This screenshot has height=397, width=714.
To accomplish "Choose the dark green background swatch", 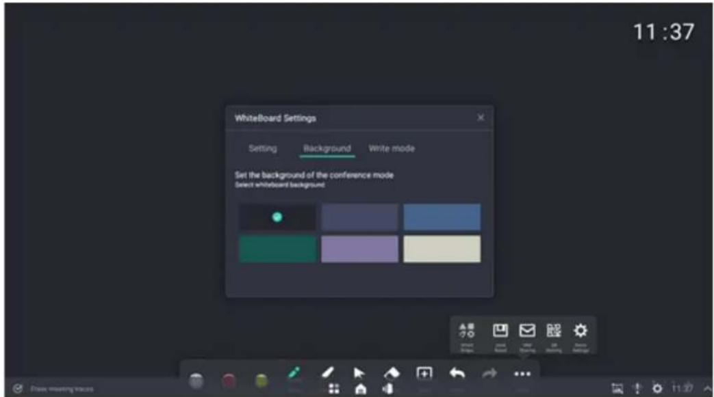I will pyautogui.click(x=277, y=249).
